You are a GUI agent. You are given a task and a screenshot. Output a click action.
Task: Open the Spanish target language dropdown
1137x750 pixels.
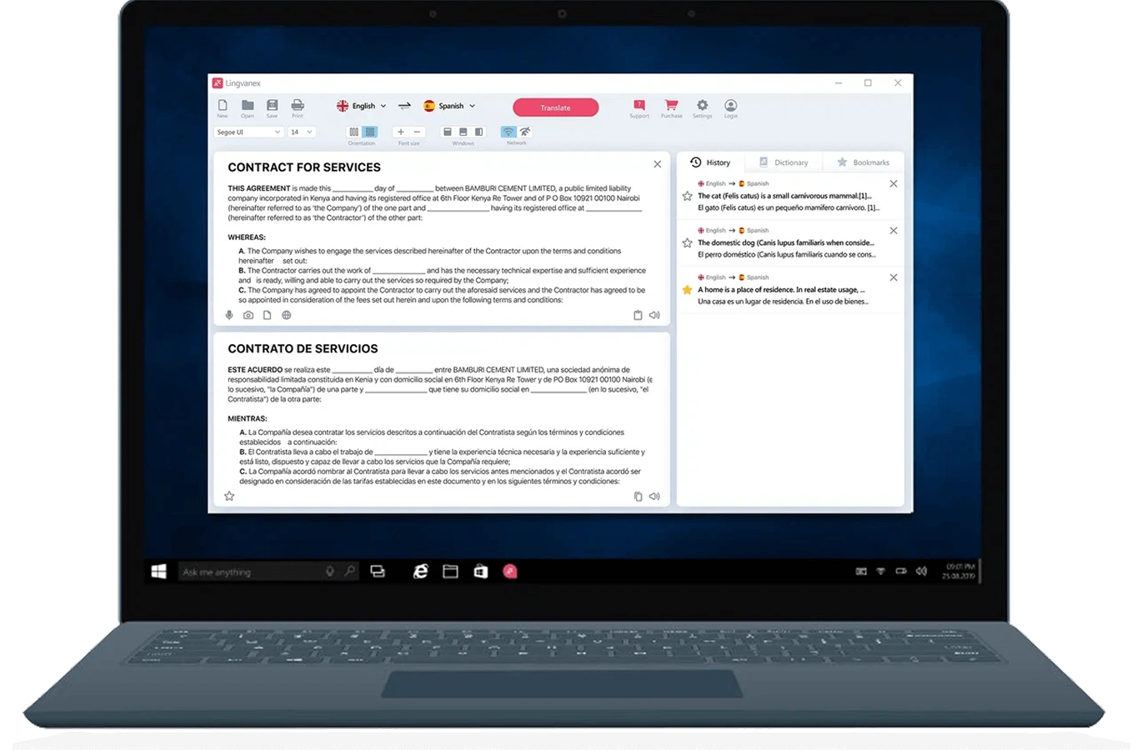click(448, 106)
